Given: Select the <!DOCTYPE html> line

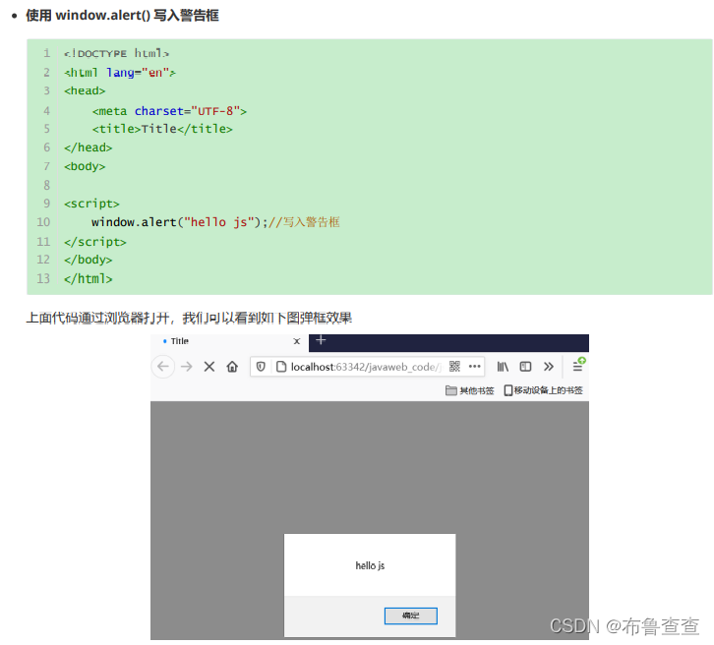Looking at the screenshot, I should point(117,54).
